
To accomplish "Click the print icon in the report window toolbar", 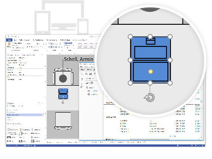I will 91,74.
